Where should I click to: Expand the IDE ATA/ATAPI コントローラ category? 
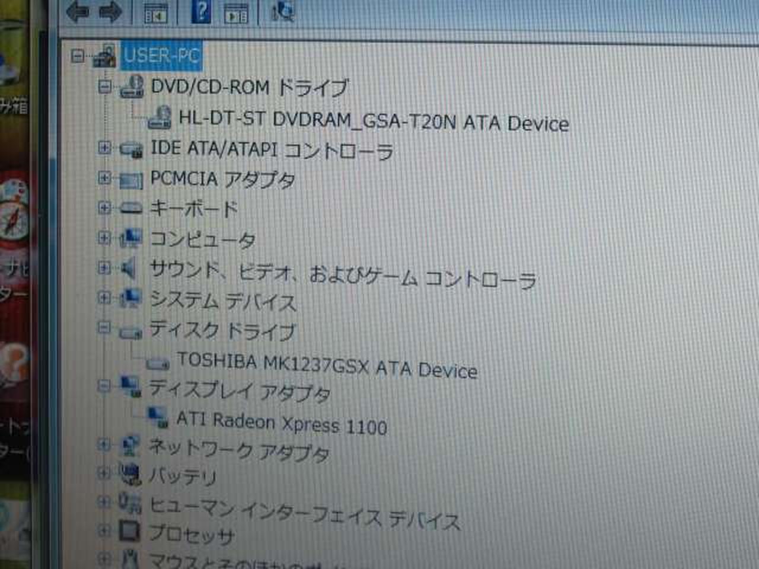(x=104, y=147)
